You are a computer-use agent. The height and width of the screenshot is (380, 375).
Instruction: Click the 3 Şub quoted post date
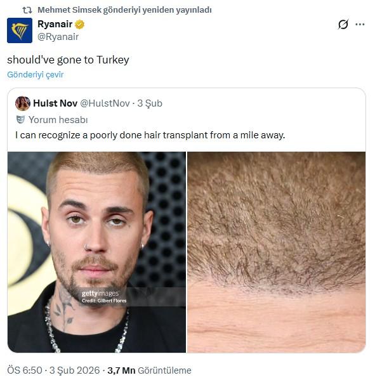click(150, 103)
